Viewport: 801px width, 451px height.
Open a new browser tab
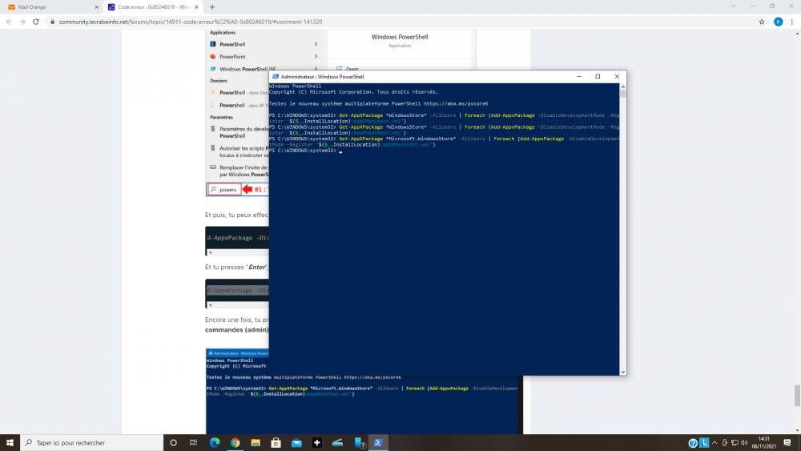pyautogui.click(x=211, y=6)
